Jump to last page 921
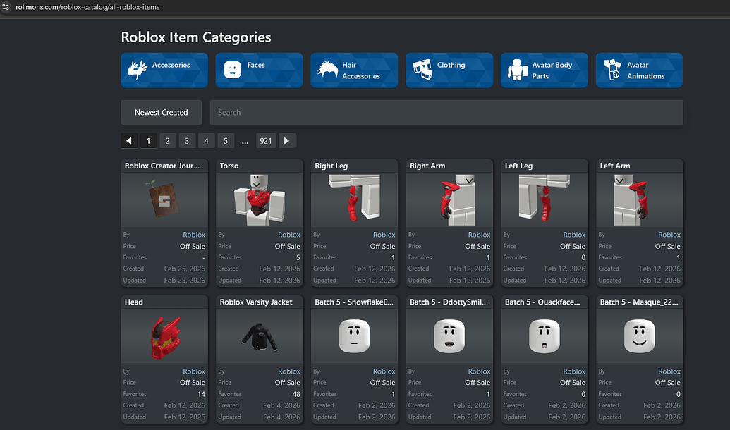This screenshot has width=730, height=430. point(266,140)
